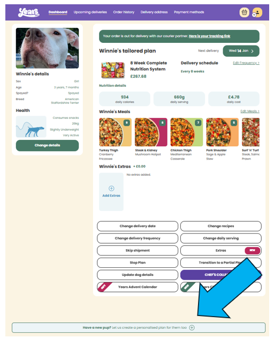
Task: Click Winnie's profile photo
Action: (x=47, y=48)
